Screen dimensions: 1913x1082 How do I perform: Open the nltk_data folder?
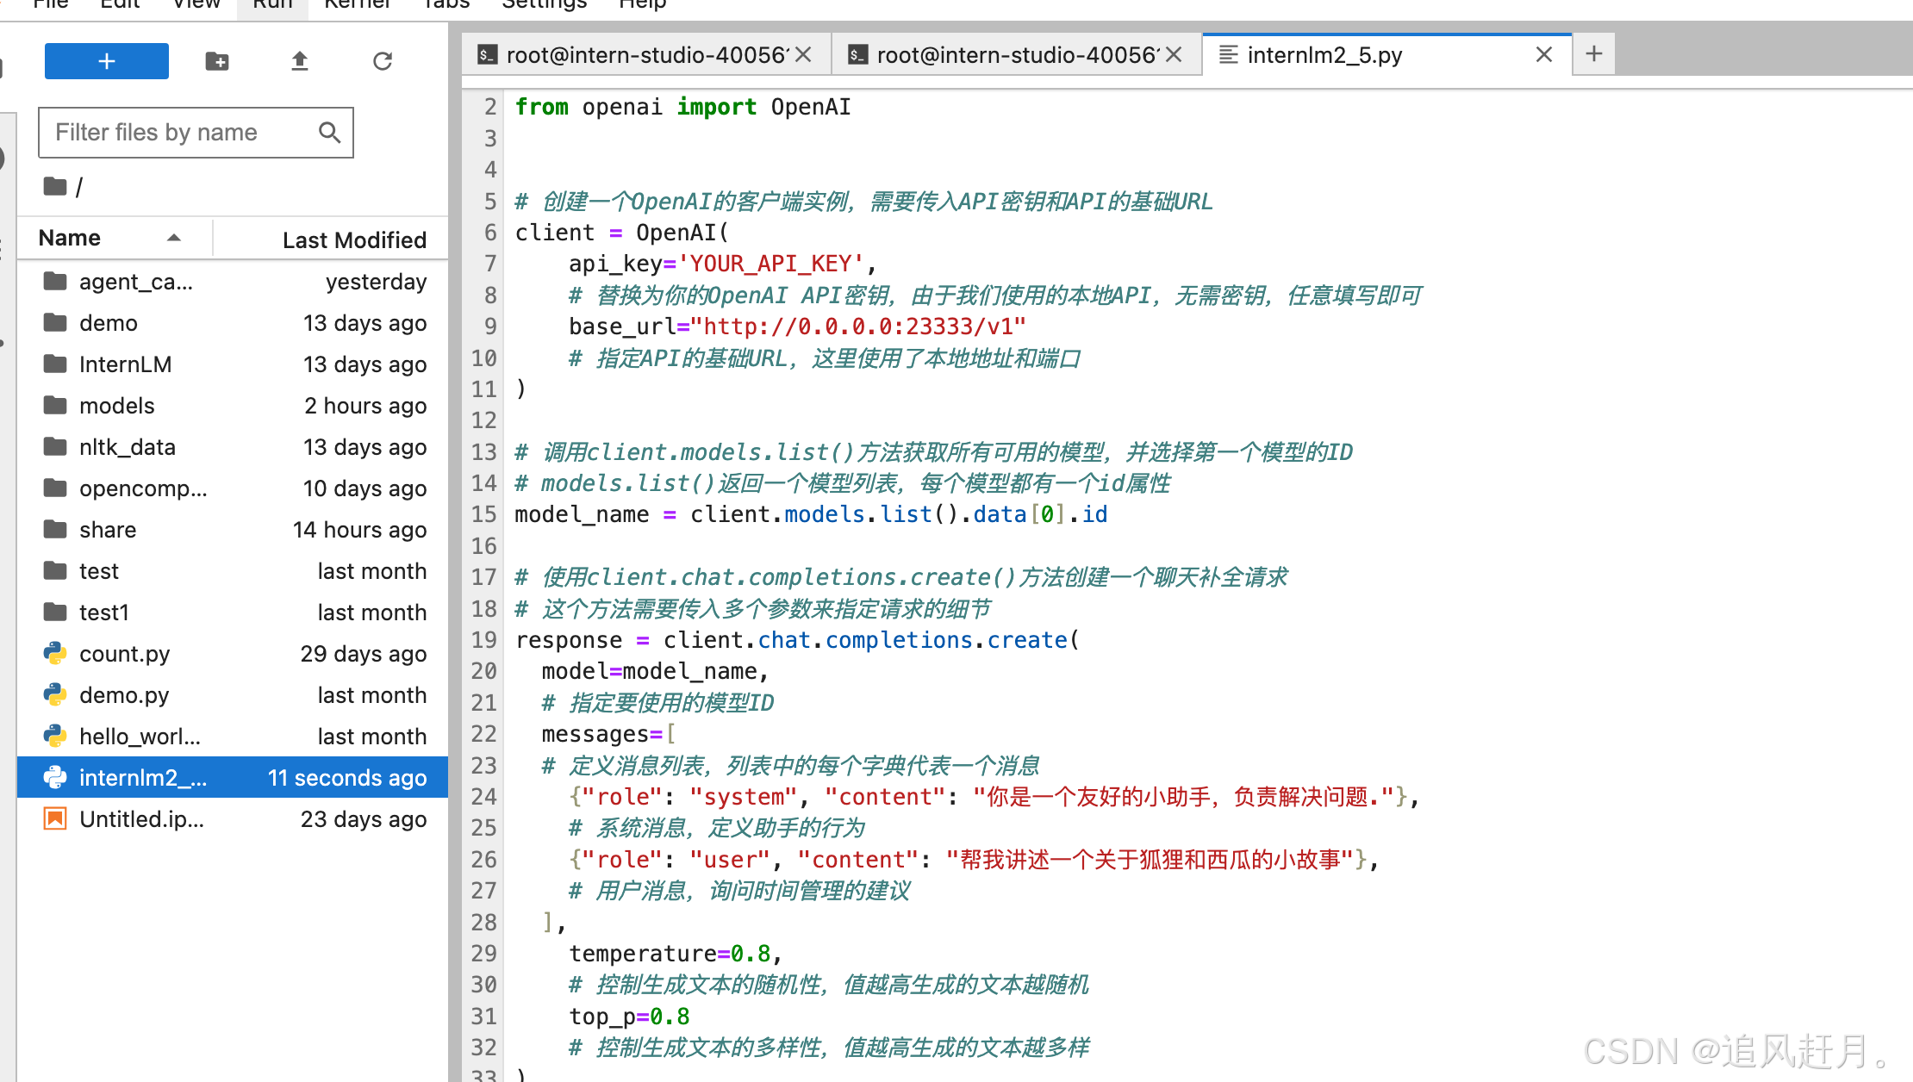[233, 447]
